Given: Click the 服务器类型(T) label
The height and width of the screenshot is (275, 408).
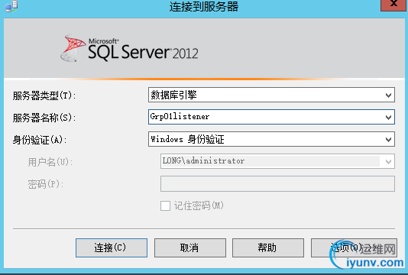Looking at the screenshot, I should [x=44, y=95].
